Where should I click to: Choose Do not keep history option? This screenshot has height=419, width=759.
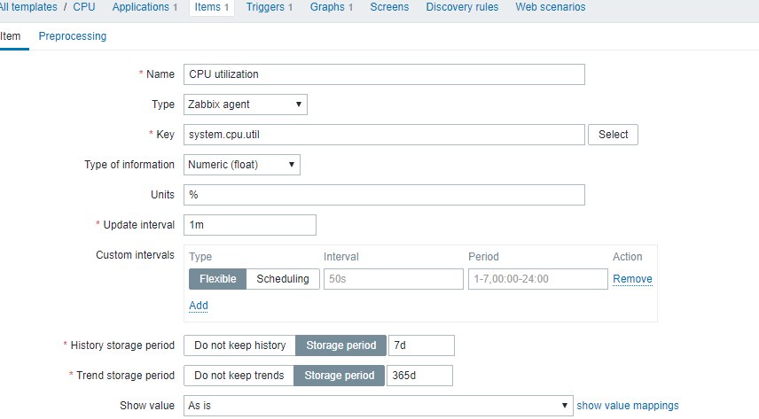[239, 345]
